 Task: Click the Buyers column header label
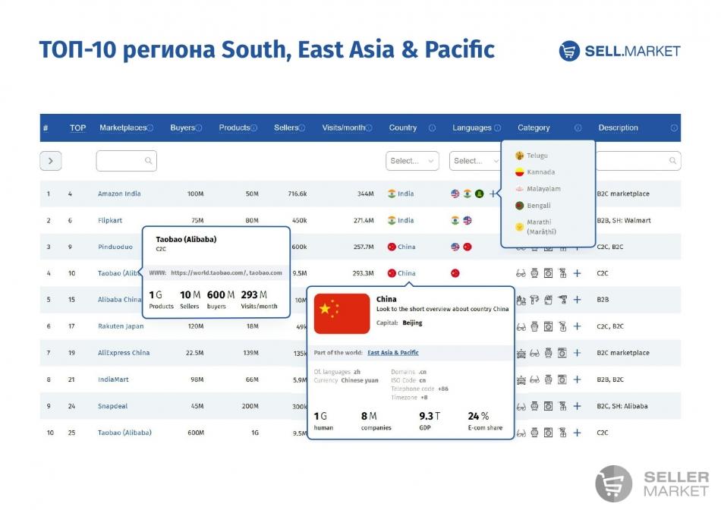tap(183, 127)
